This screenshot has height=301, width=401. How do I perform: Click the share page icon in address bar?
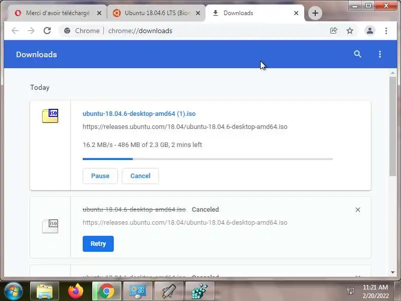334,31
